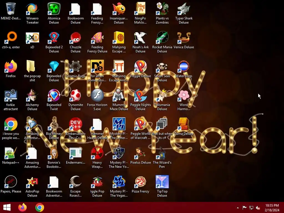This screenshot has height=213, width=284.
Task: Select Pixelus Deluxe icon
Action: pyautogui.click(x=140, y=153)
